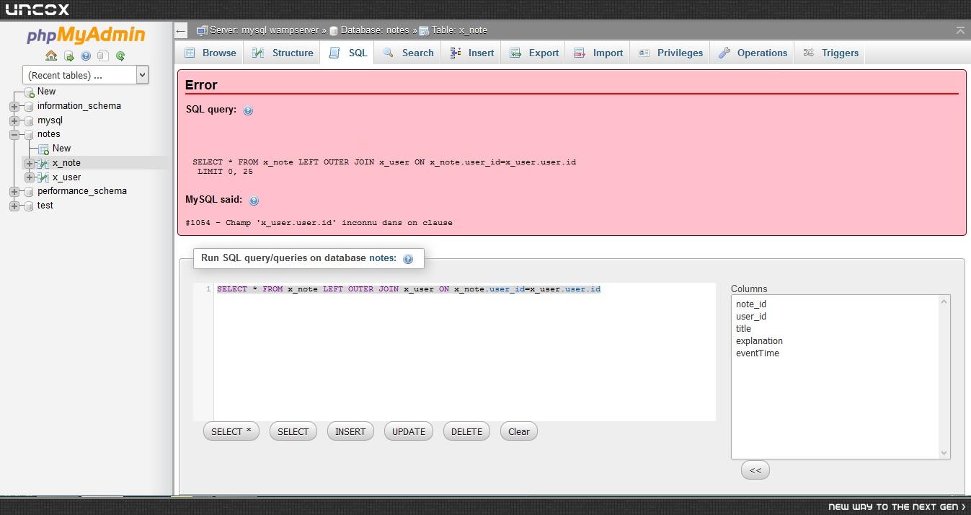Click the x_user table icon in tree
Image resolution: width=971 pixels, height=515 pixels.
point(43,177)
